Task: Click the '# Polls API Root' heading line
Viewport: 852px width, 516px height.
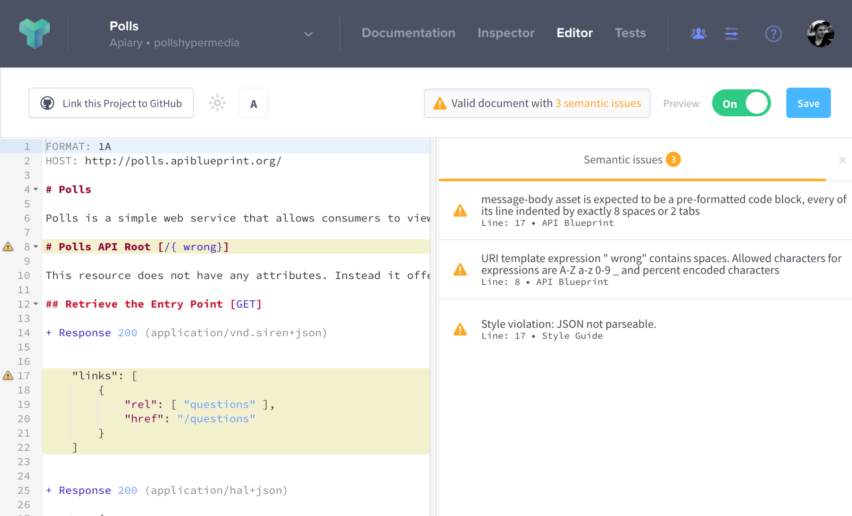Action: point(236,247)
